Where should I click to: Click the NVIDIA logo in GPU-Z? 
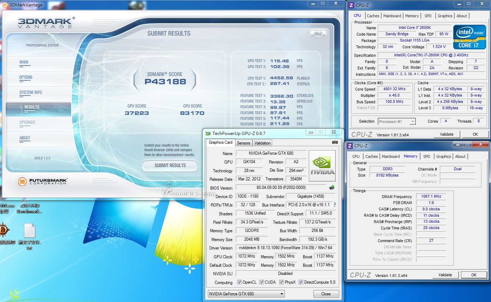pyautogui.click(x=322, y=167)
